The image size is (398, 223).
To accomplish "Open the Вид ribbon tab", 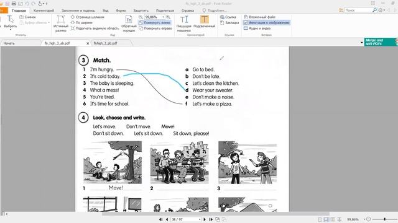I will [x=106, y=11].
